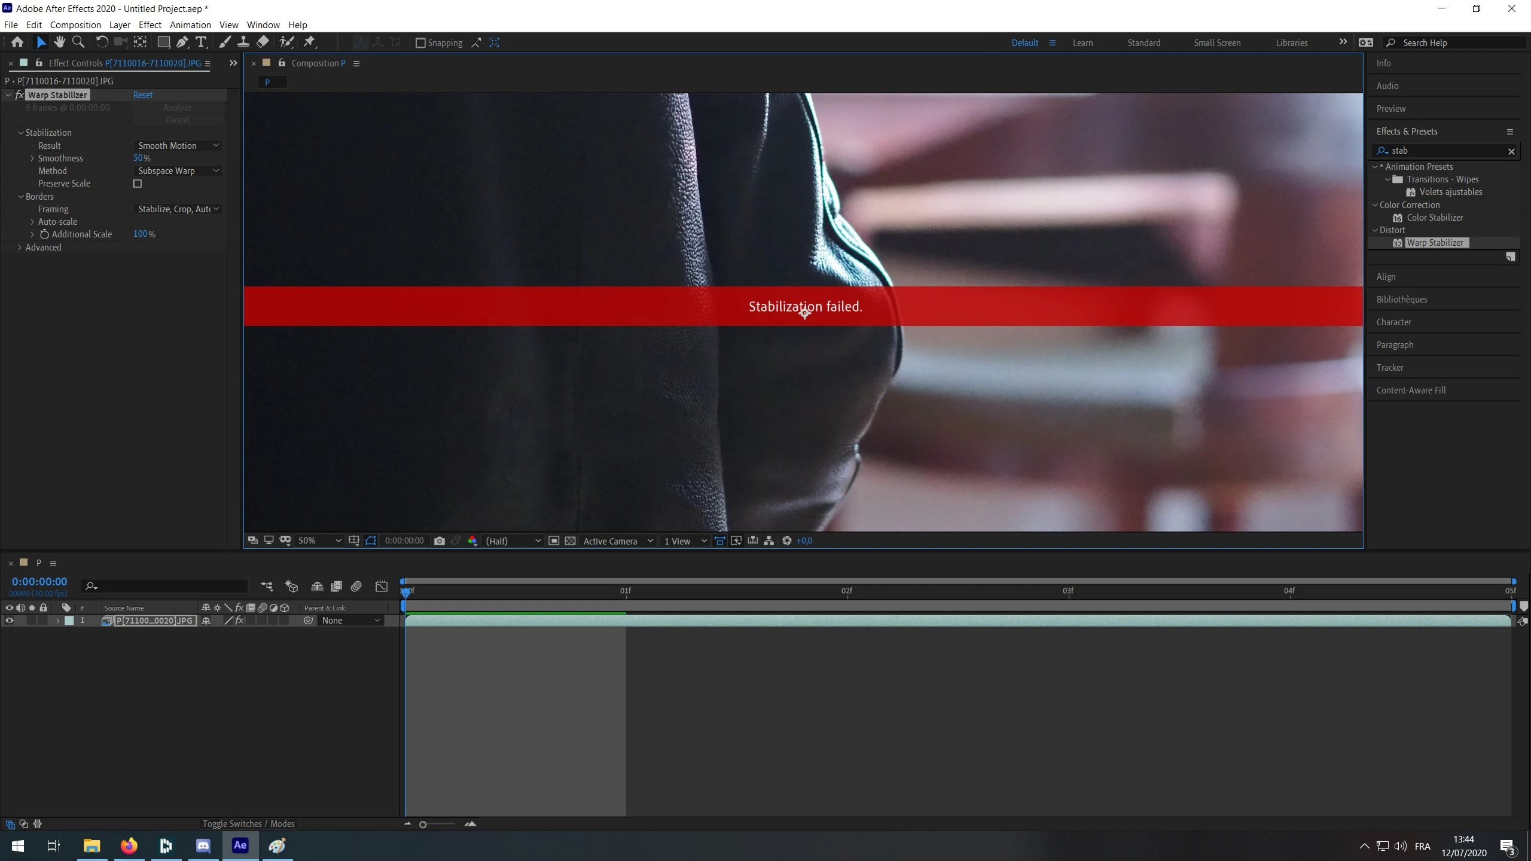Switch to the Standard workspace

[1143, 43]
